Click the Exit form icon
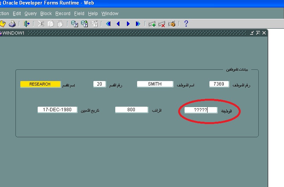This screenshot has height=187, width=284. tap(27, 24)
